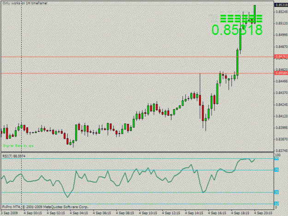Click the 0.84245 price scale value

282,105
